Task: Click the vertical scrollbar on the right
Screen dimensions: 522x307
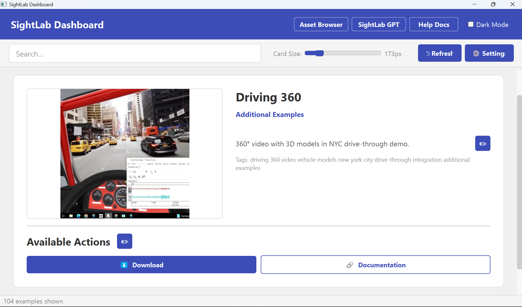Action: tap(519, 182)
